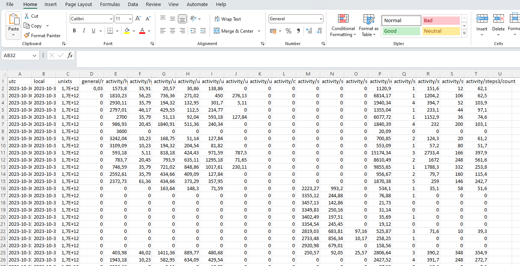Apply the Good cell style
Viewport: 520px width, 266px height.
(401, 32)
